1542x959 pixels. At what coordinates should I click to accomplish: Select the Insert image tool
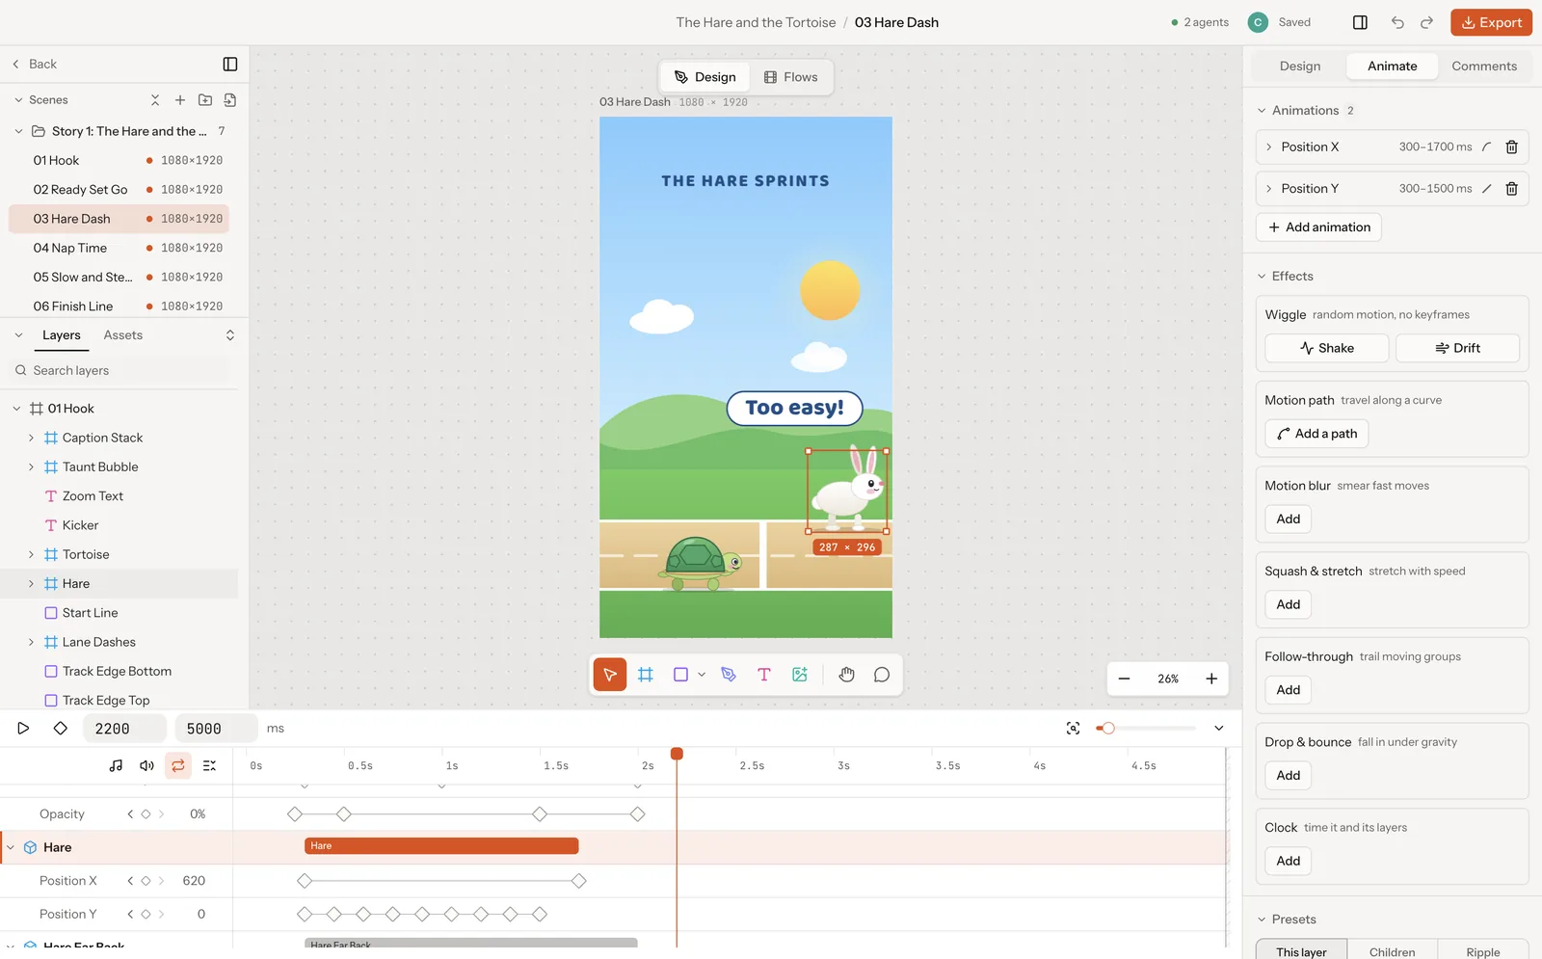pos(800,675)
